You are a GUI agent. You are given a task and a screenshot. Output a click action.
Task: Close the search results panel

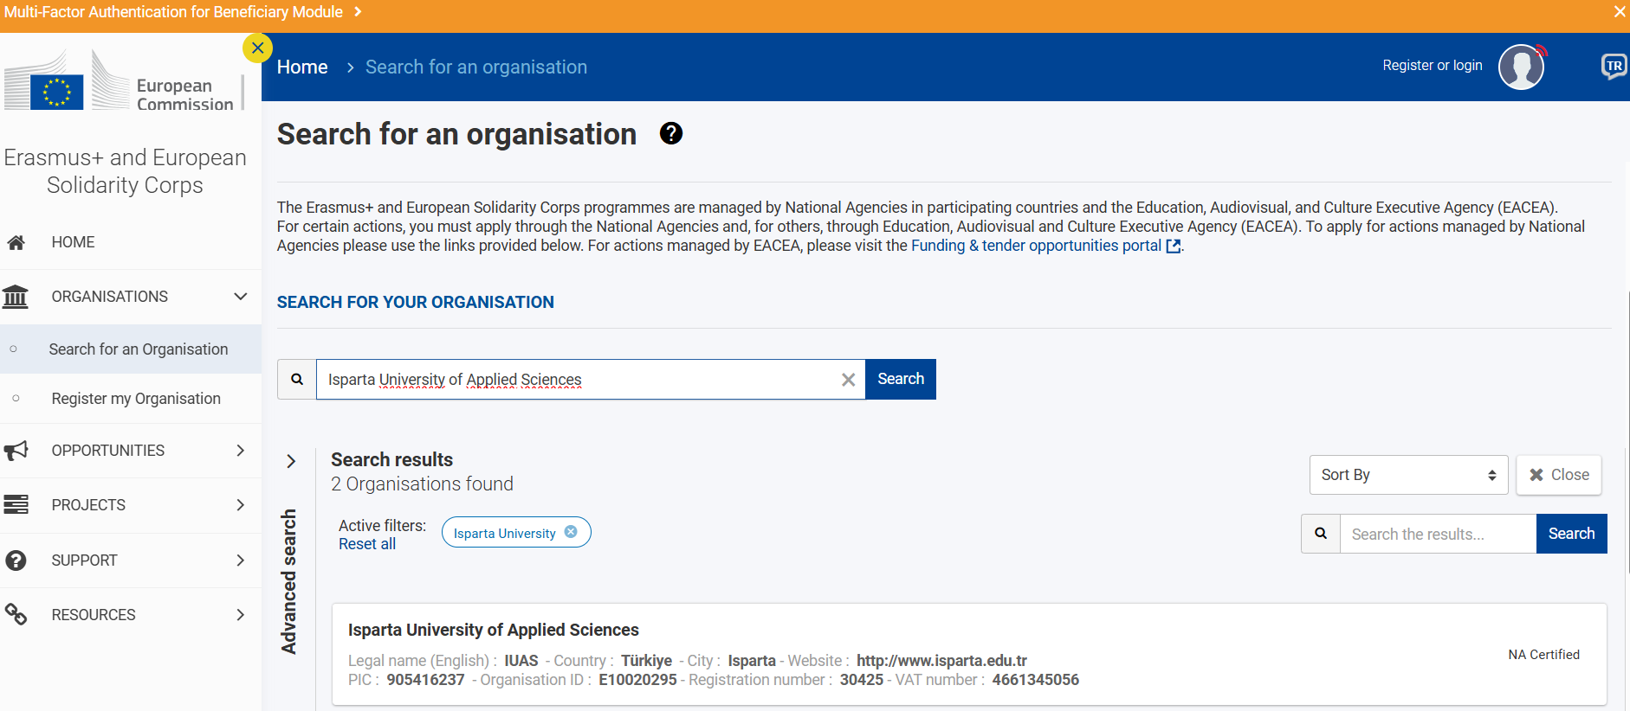[x=1558, y=475]
